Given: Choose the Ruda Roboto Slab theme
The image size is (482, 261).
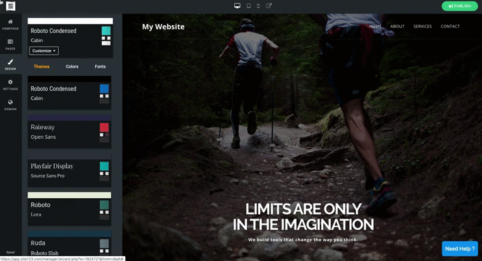Looking at the screenshot, I should (69, 244).
